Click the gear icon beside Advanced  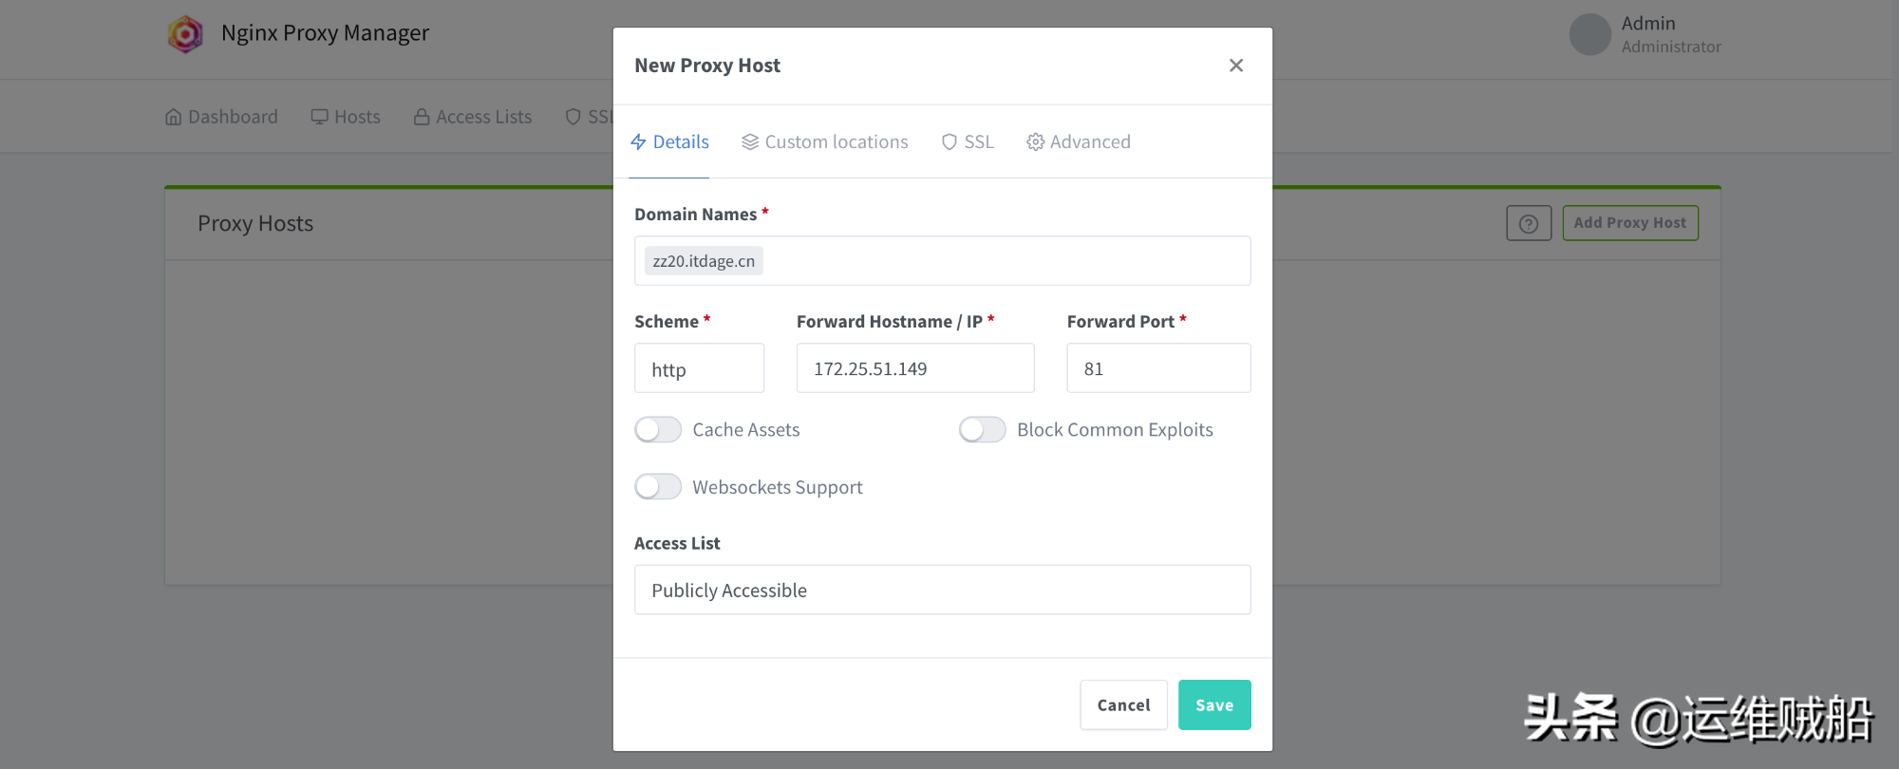1035,141
